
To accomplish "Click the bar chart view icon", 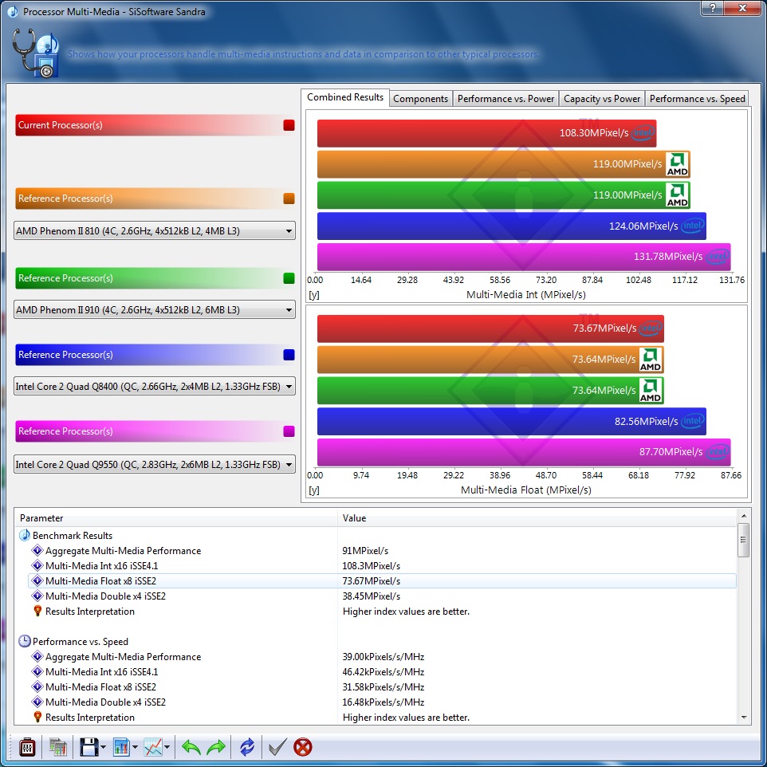I will point(121,747).
